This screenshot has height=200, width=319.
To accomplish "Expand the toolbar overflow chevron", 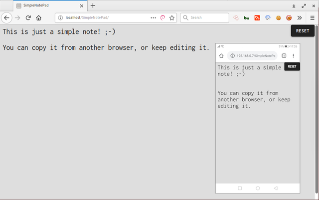I will pos(300,18).
